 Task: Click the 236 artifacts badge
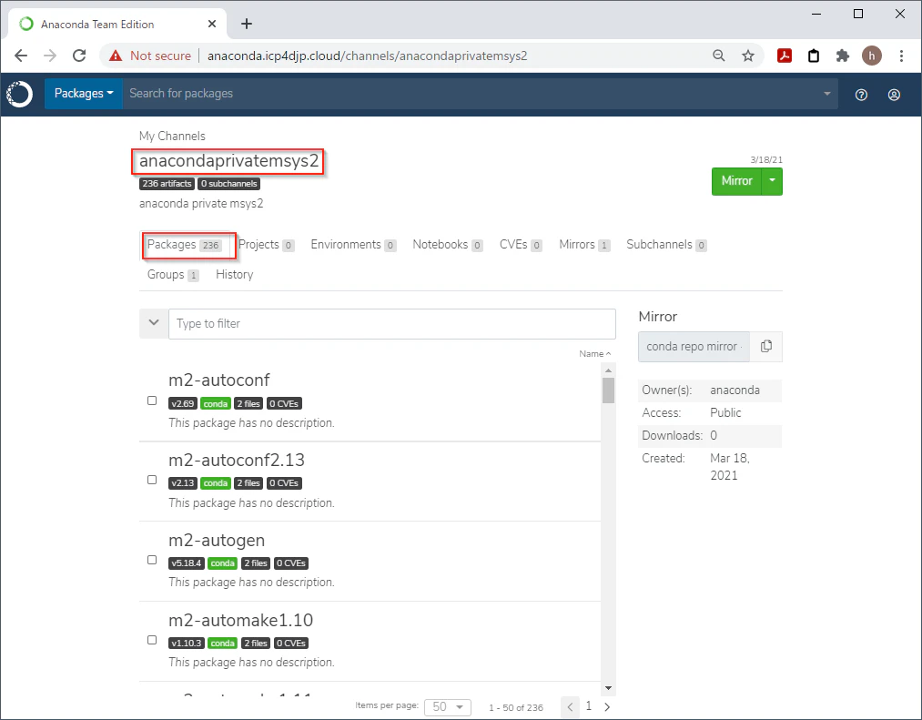[x=167, y=184]
